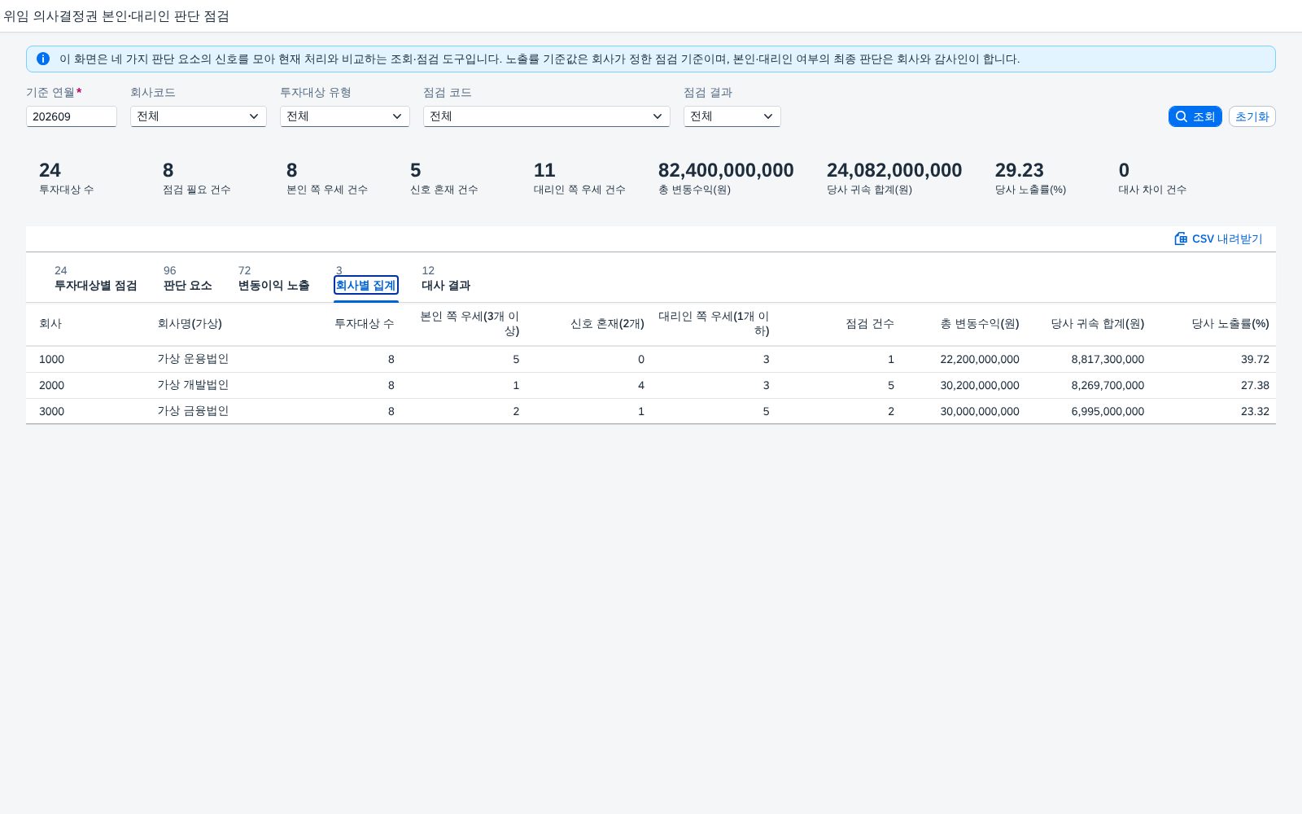Click the 총 변동수익(원) total 82,400,000,000
The image size is (1302, 814).
[x=726, y=170]
